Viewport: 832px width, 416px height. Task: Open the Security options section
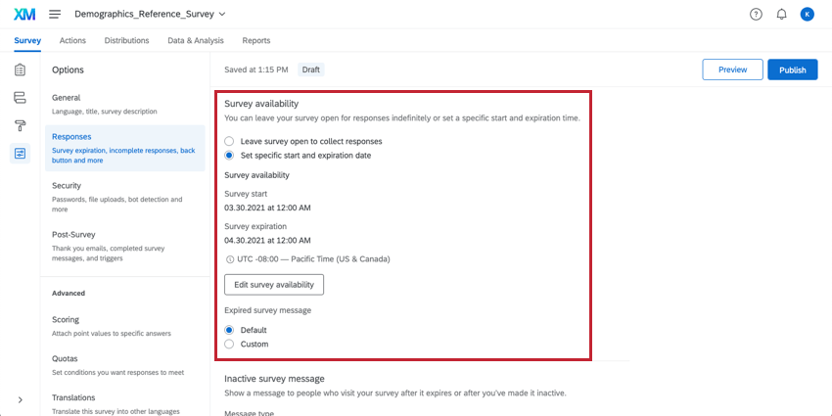(x=125, y=197)
